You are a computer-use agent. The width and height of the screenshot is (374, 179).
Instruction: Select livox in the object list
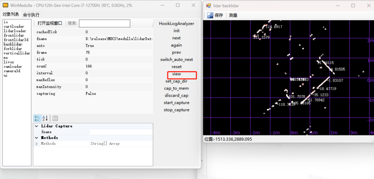coord(9,62)
